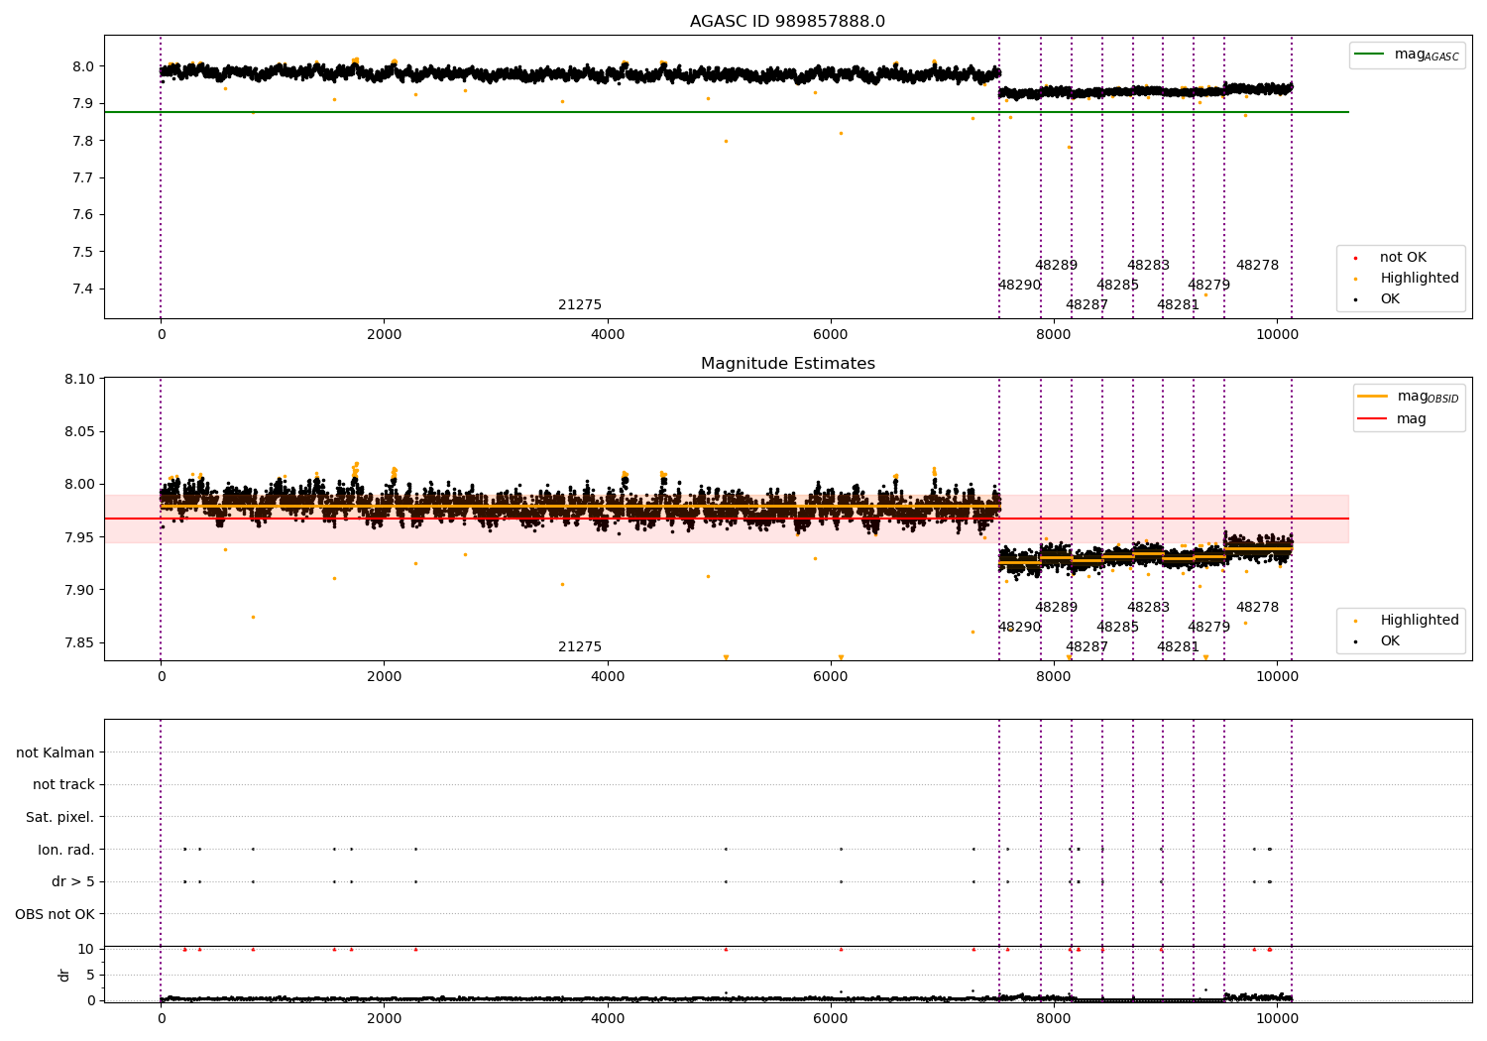Click the 2000 x-axis tick of the top plot

click(385, 335)
